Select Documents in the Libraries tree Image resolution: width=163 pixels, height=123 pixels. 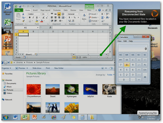[x=11, y=83]
